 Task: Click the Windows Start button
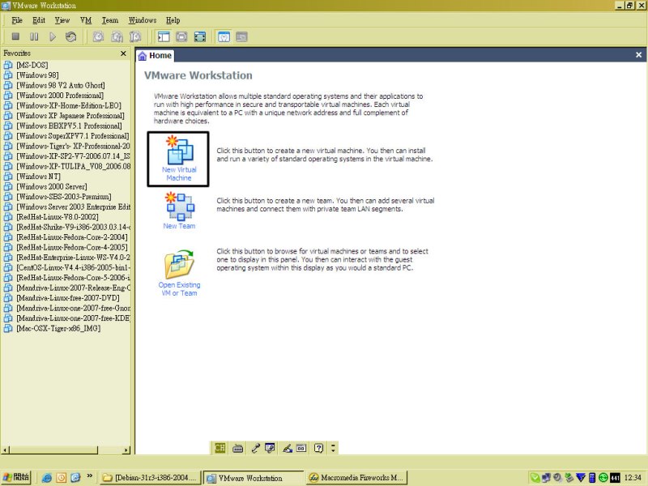pos(16,477)
